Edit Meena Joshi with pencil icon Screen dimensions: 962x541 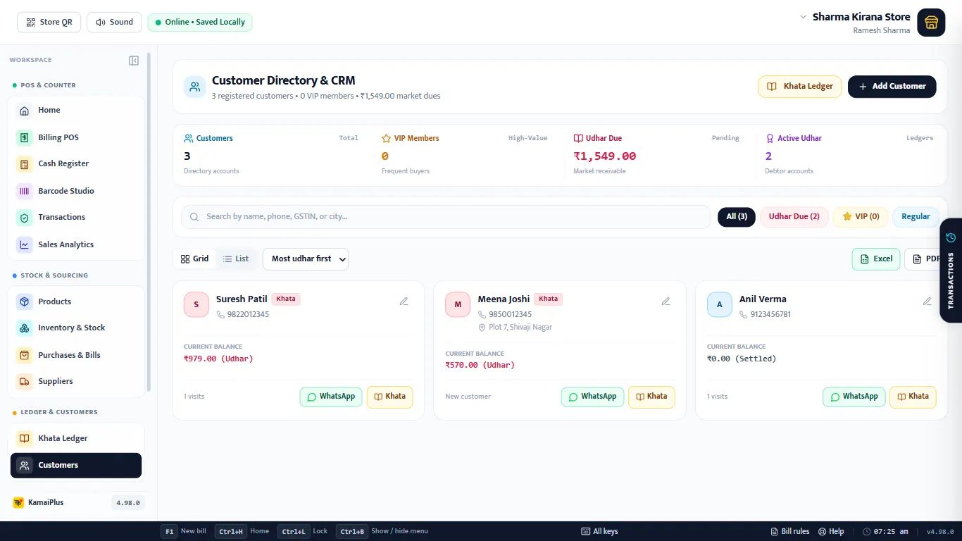(666, 301)
